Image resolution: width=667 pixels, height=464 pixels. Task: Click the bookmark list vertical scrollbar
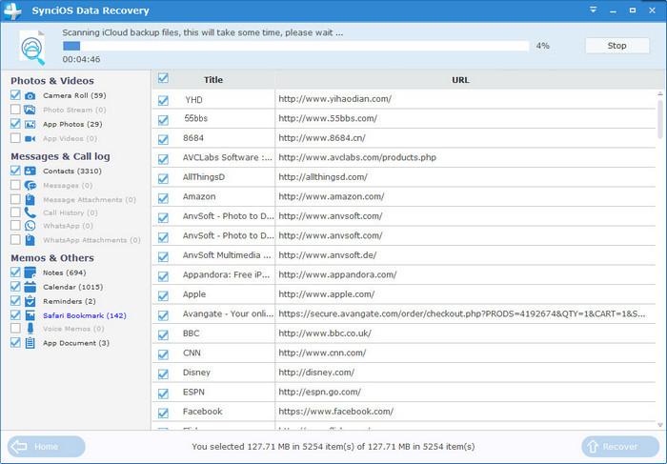tap(659, 119)
